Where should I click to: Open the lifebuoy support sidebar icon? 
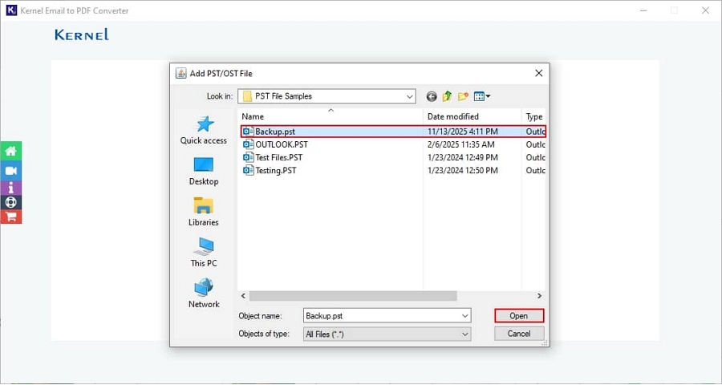click(x=10, y=202)
